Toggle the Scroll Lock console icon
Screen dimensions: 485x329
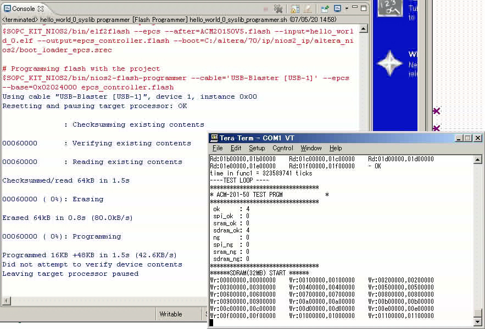[295, 9]
